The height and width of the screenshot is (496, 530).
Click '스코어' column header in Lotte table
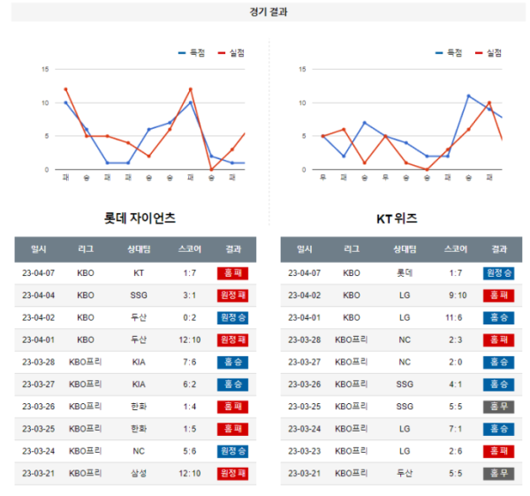pyautogui.click(x=190, y=249)
